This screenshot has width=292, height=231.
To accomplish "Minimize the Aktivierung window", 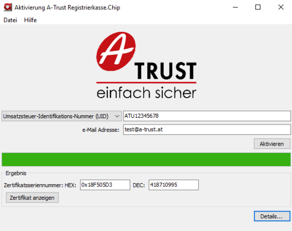I will pyautogui.click(x=235, y=7).
